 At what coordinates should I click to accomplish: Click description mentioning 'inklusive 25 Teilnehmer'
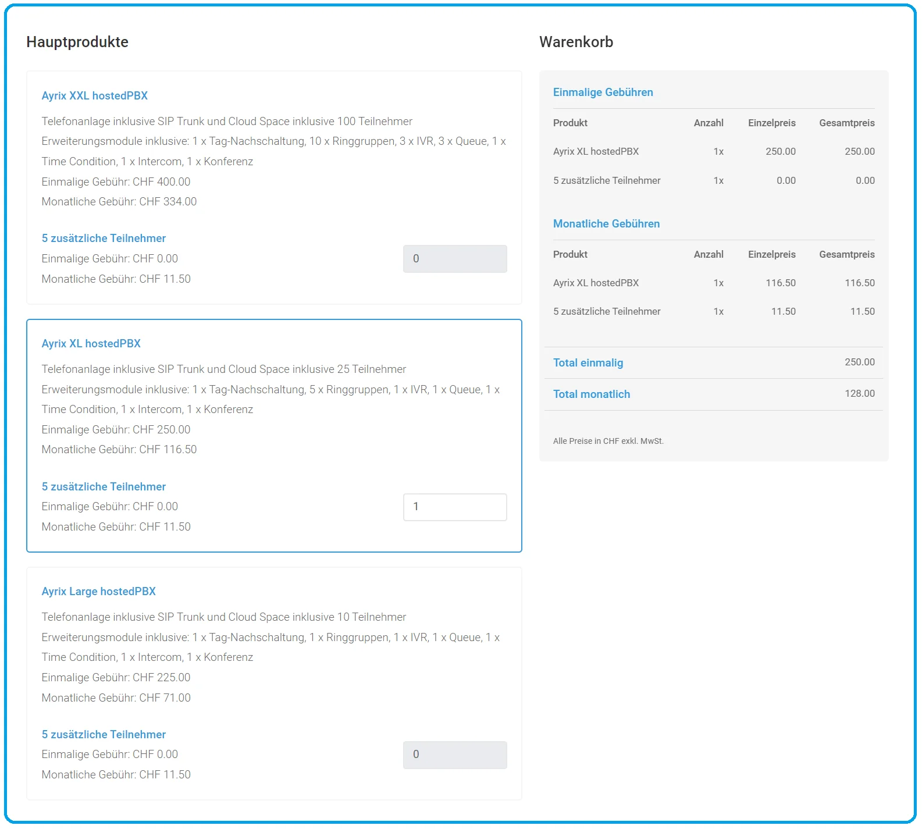coord(223,369)
